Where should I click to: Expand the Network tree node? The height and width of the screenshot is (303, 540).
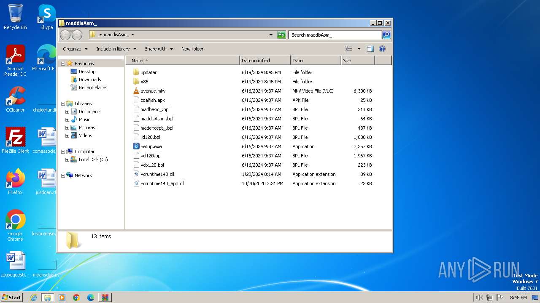63,175
